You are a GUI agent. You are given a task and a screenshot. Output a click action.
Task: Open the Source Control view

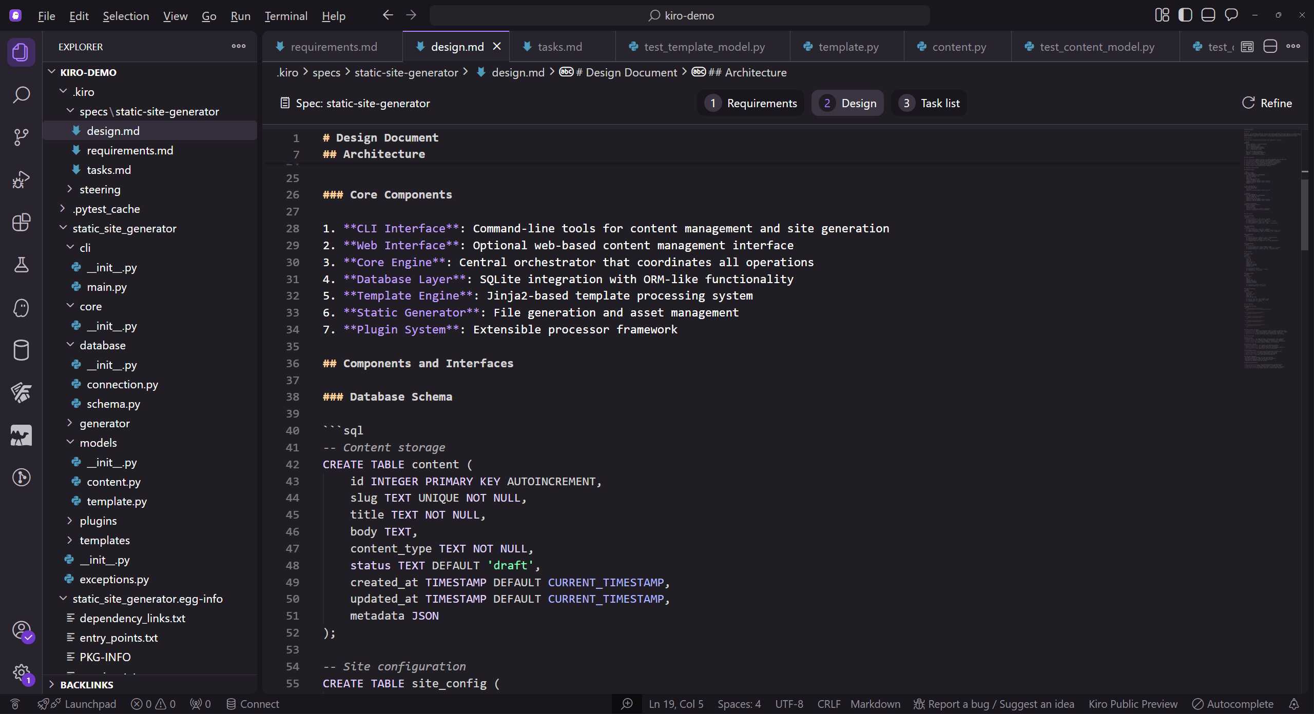tap(21, 137)
